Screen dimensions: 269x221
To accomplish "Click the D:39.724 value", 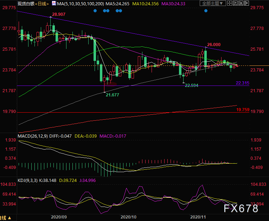I will (68, 181).
